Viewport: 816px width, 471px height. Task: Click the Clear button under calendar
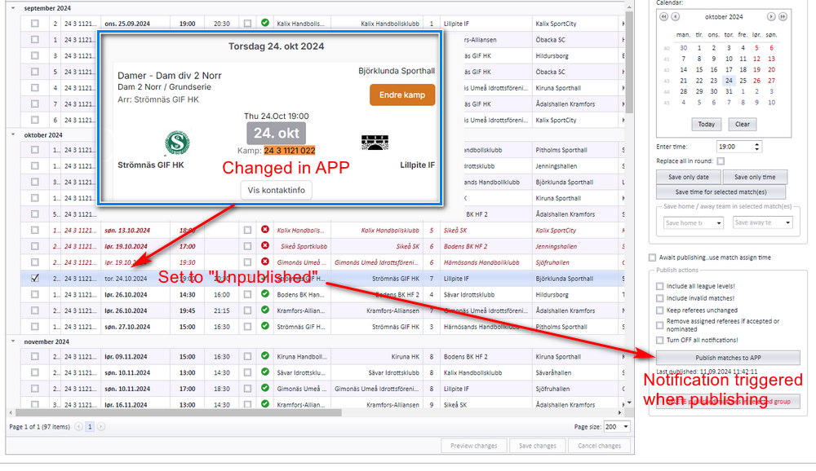(742, 124)
